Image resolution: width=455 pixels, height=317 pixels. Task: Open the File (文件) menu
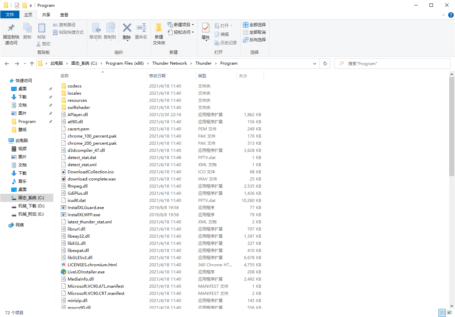click(10, 15)
